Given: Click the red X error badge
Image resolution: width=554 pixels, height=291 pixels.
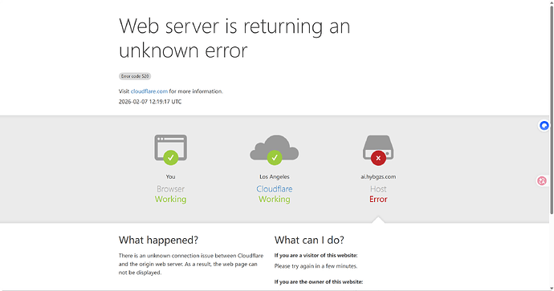Looking at the screenshot, I should click(378, 158).
